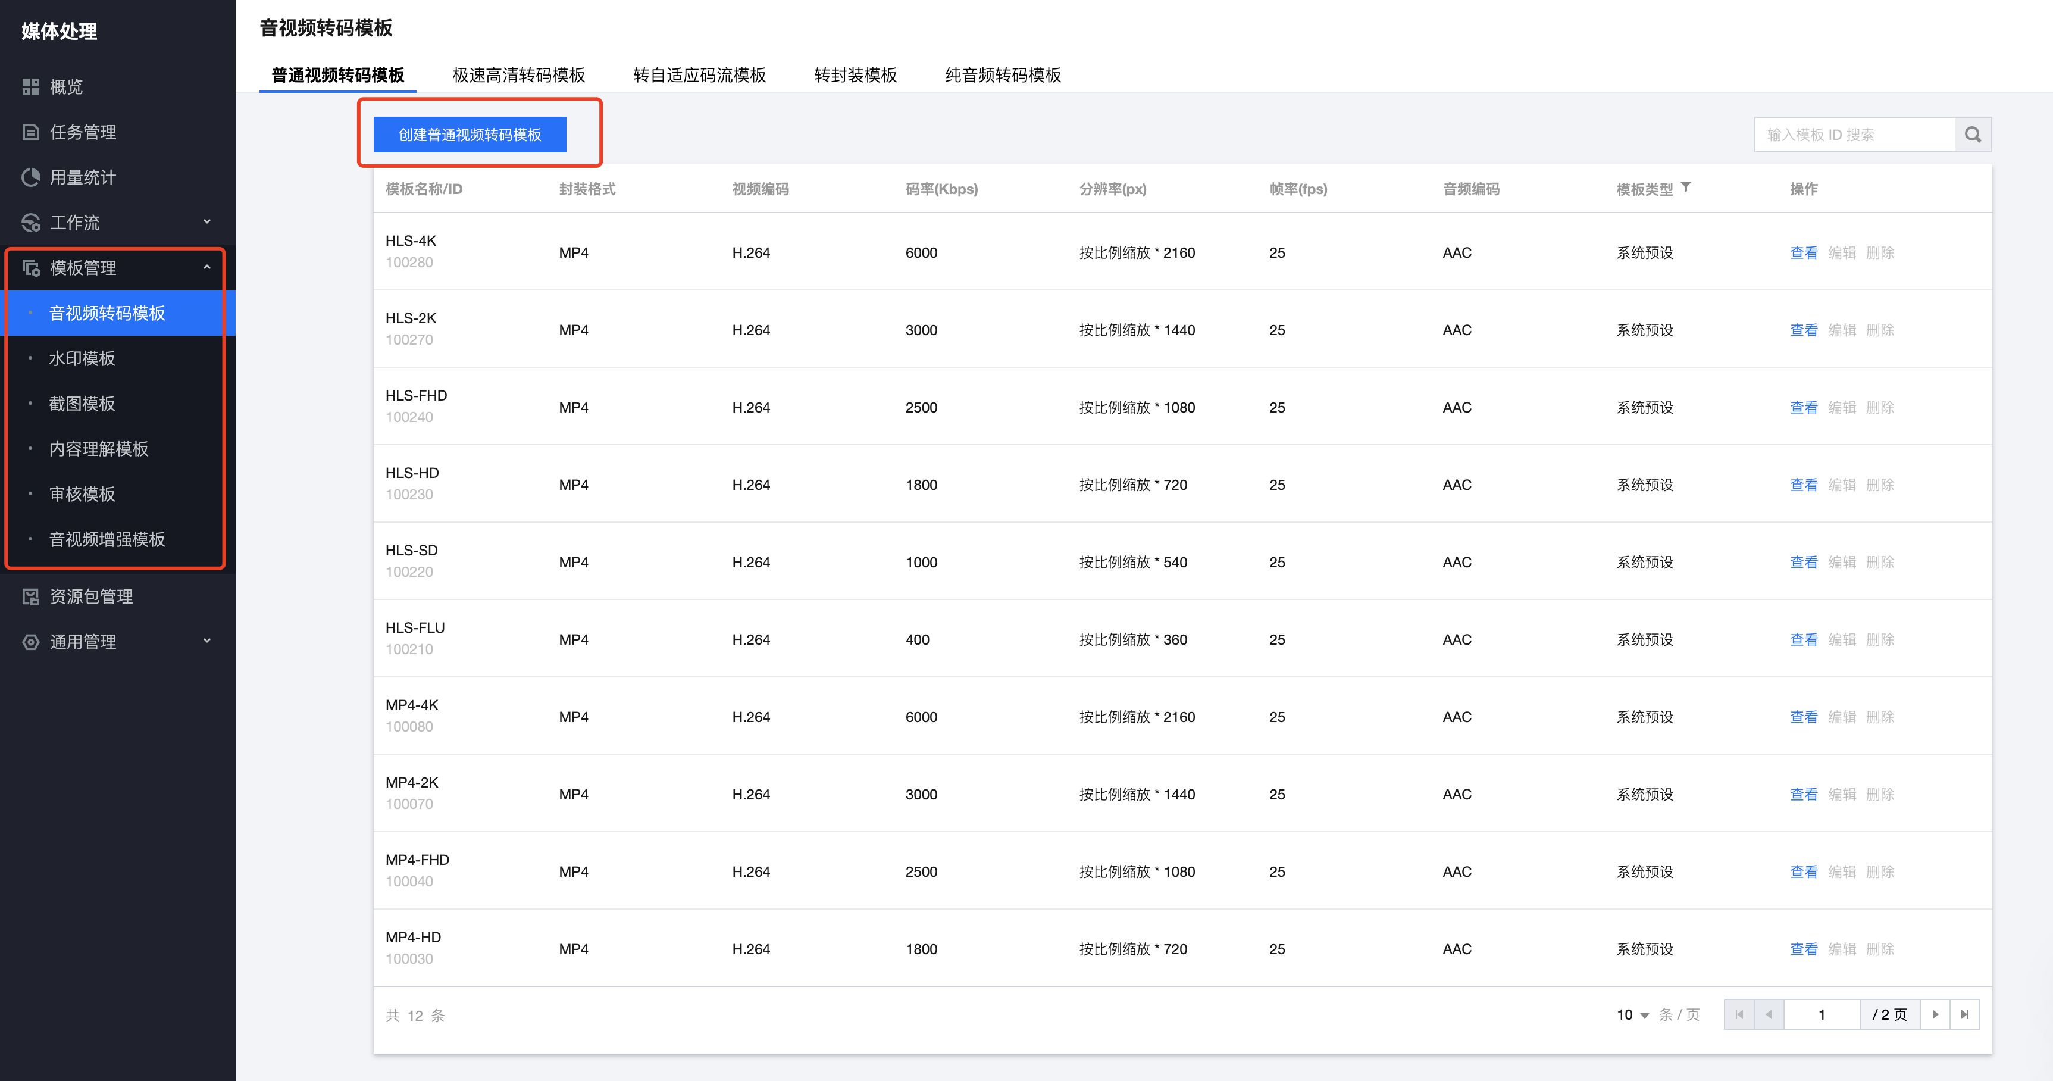Click the search magnifier icon
The image size is (2053, 1081).
point(1973,135)
